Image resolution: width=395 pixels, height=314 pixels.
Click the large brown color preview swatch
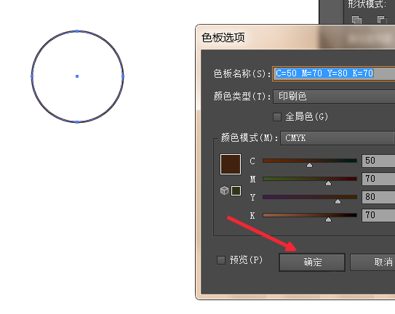click(x=231, y=164)
